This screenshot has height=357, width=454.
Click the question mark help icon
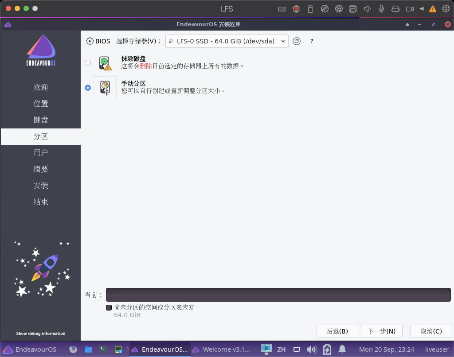[x=312, y=41]
